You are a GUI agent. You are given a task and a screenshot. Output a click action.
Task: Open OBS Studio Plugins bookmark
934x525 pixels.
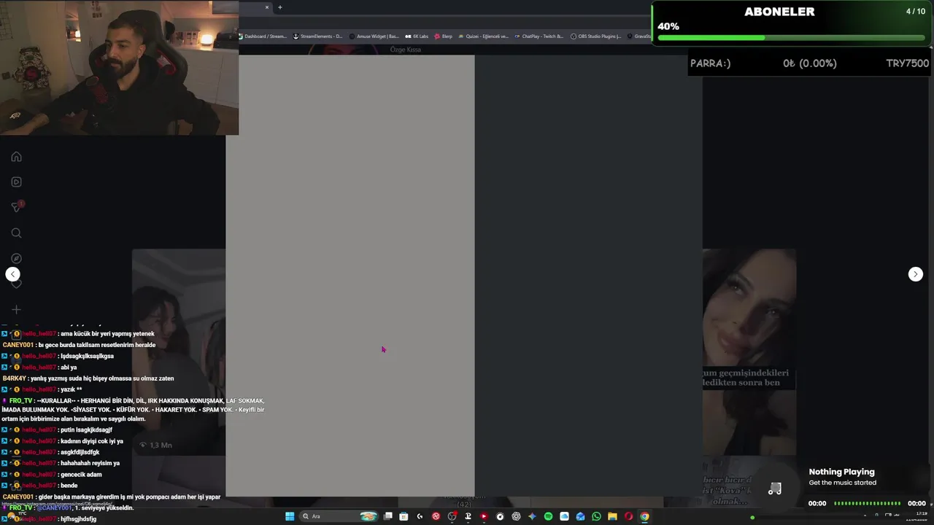(x=595, y=36)
